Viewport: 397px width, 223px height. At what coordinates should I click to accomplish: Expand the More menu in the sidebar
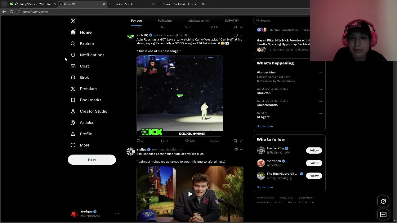coord(80,145)
